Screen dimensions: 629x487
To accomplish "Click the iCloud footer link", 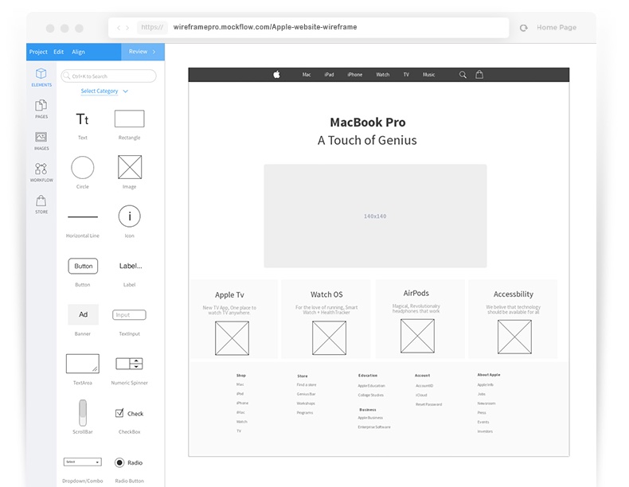I will tap(421, 395).
